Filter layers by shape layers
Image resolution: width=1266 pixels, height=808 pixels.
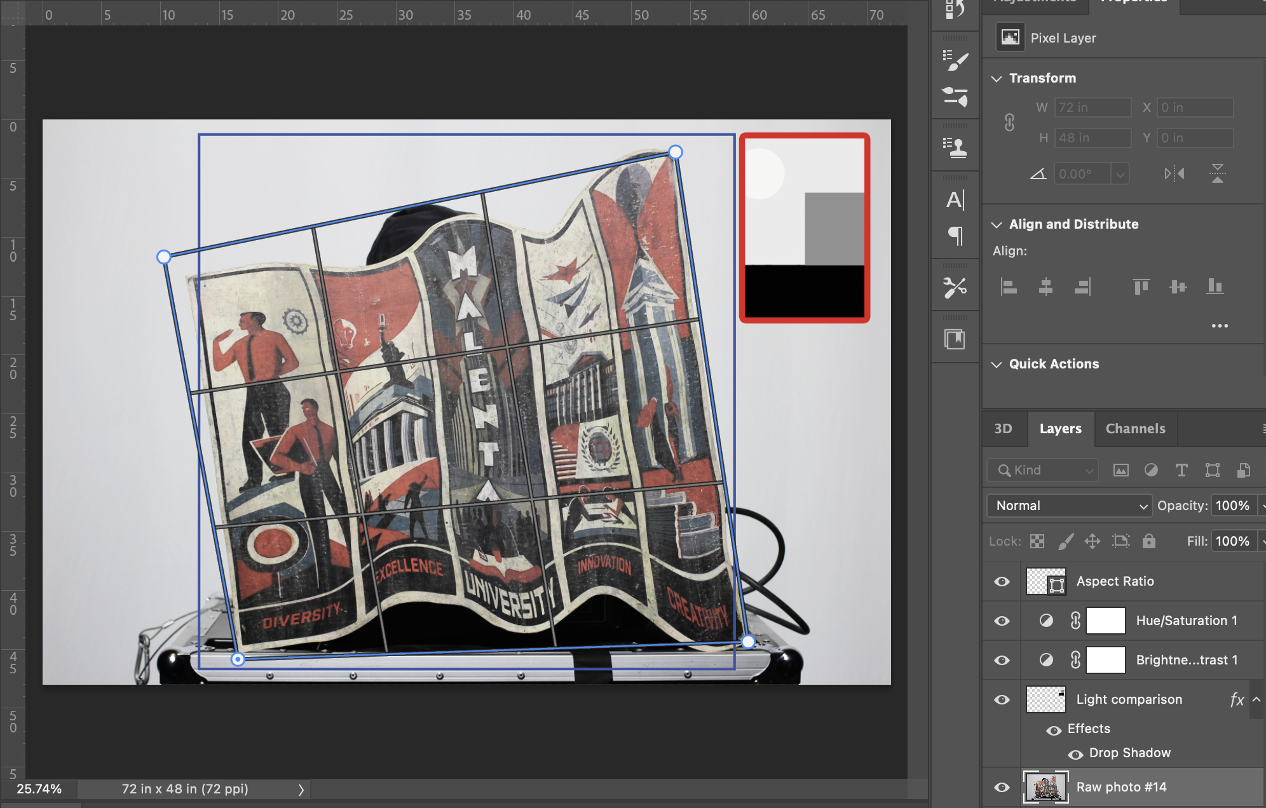(1213, 470)
